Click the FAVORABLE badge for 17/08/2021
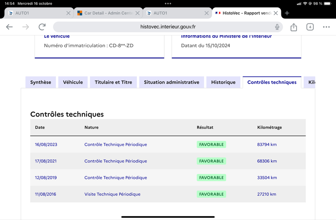The image size is (336, 220). pos(211,161)
